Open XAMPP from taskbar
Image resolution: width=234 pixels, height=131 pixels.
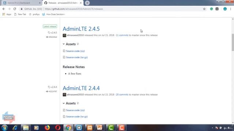pyautogui.click(x=90, y=128)
